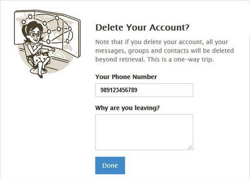
Task: Click the words "one-way trip" in the note
Action: click(x=194, y=59)
